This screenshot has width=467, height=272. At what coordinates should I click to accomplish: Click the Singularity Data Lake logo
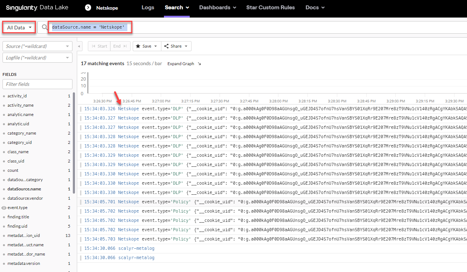click(x=37, y=8)
